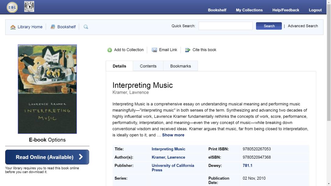The width and height of the screenshot is (331, 186).
Task: Open the Advanced Search link
Action: coord(303,26)
